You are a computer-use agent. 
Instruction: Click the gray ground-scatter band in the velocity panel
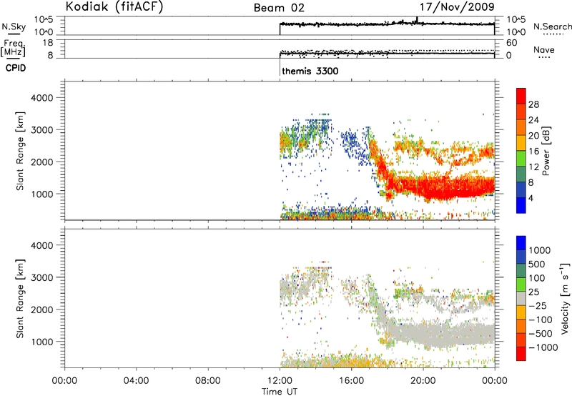[441, 334]
